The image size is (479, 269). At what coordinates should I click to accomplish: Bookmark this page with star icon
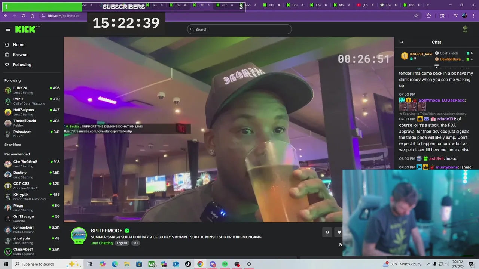pos(416,16)
